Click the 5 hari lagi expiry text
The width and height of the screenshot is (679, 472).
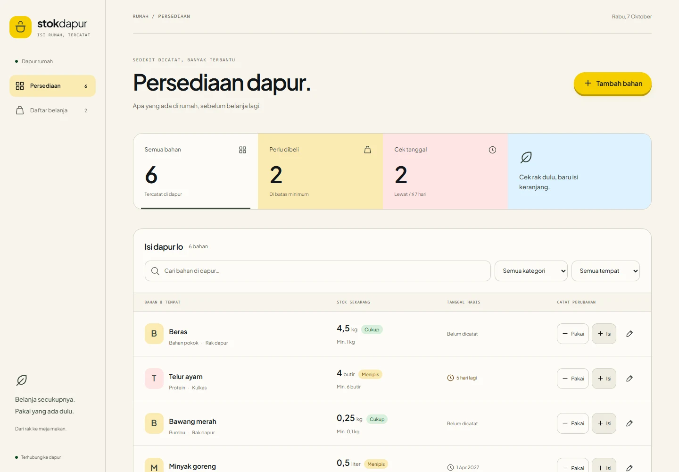[466, 378]
